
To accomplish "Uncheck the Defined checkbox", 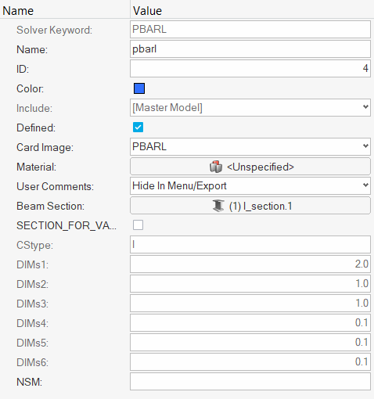I will 138,128.
